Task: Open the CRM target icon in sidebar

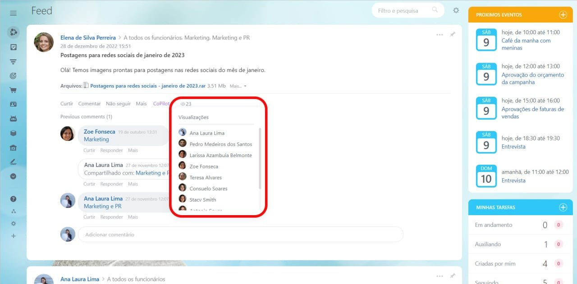Action: point(13,76)
